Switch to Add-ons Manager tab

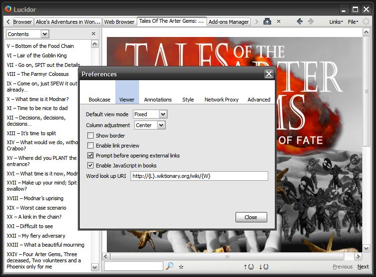click(228, 22)
